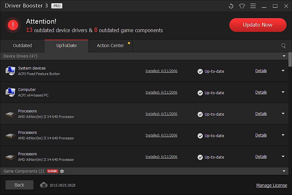Open the skin (shirt) icon
This screenshot has width=292, height=195.
(x=242, y=6)
